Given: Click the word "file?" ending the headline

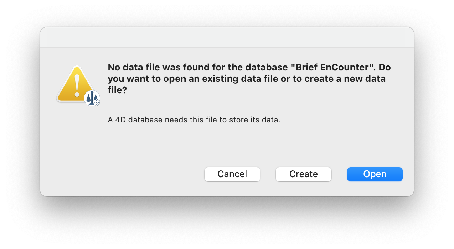Looking at the screenshot, I should coord(117,90).
